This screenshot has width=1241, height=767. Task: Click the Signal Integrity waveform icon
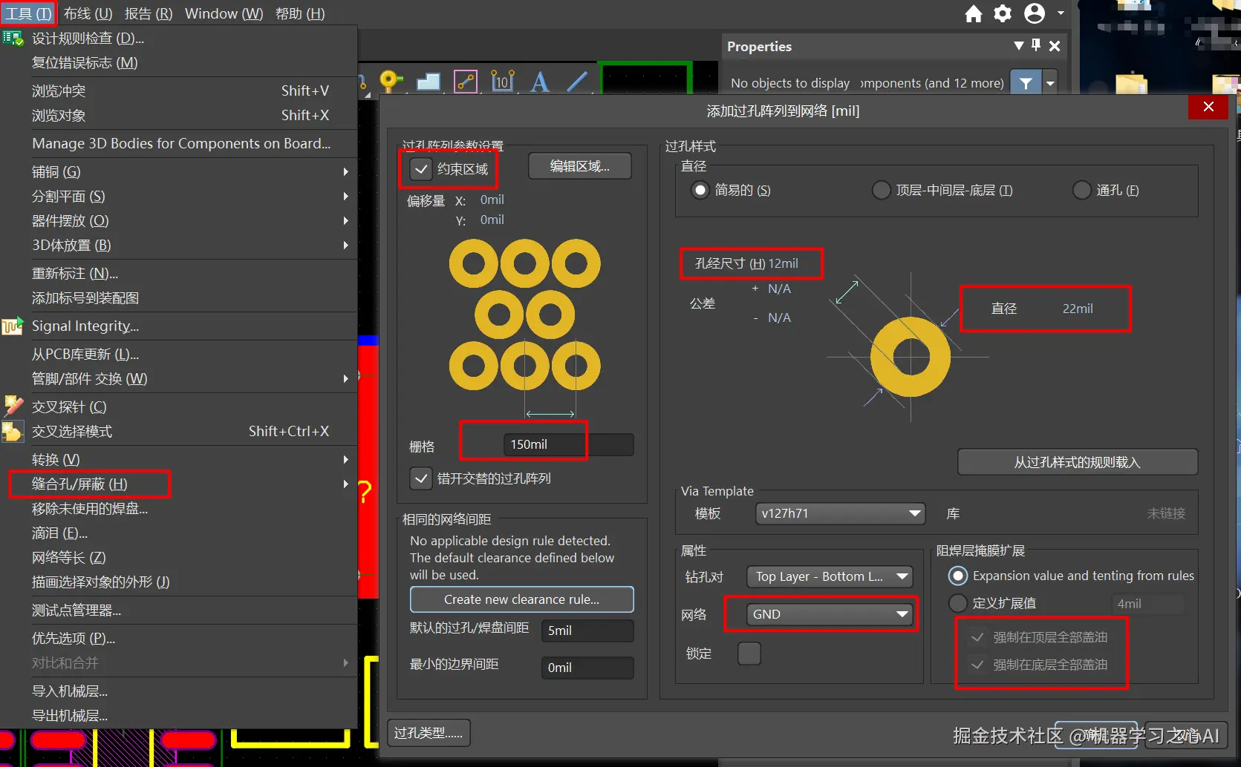13,326
